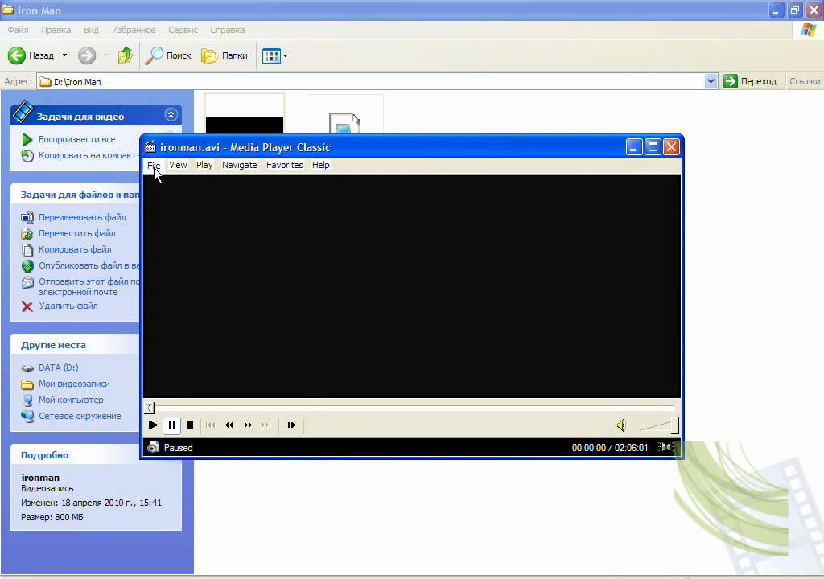Open the Справка menu
824x579 pixels.
tap(227, 30)
